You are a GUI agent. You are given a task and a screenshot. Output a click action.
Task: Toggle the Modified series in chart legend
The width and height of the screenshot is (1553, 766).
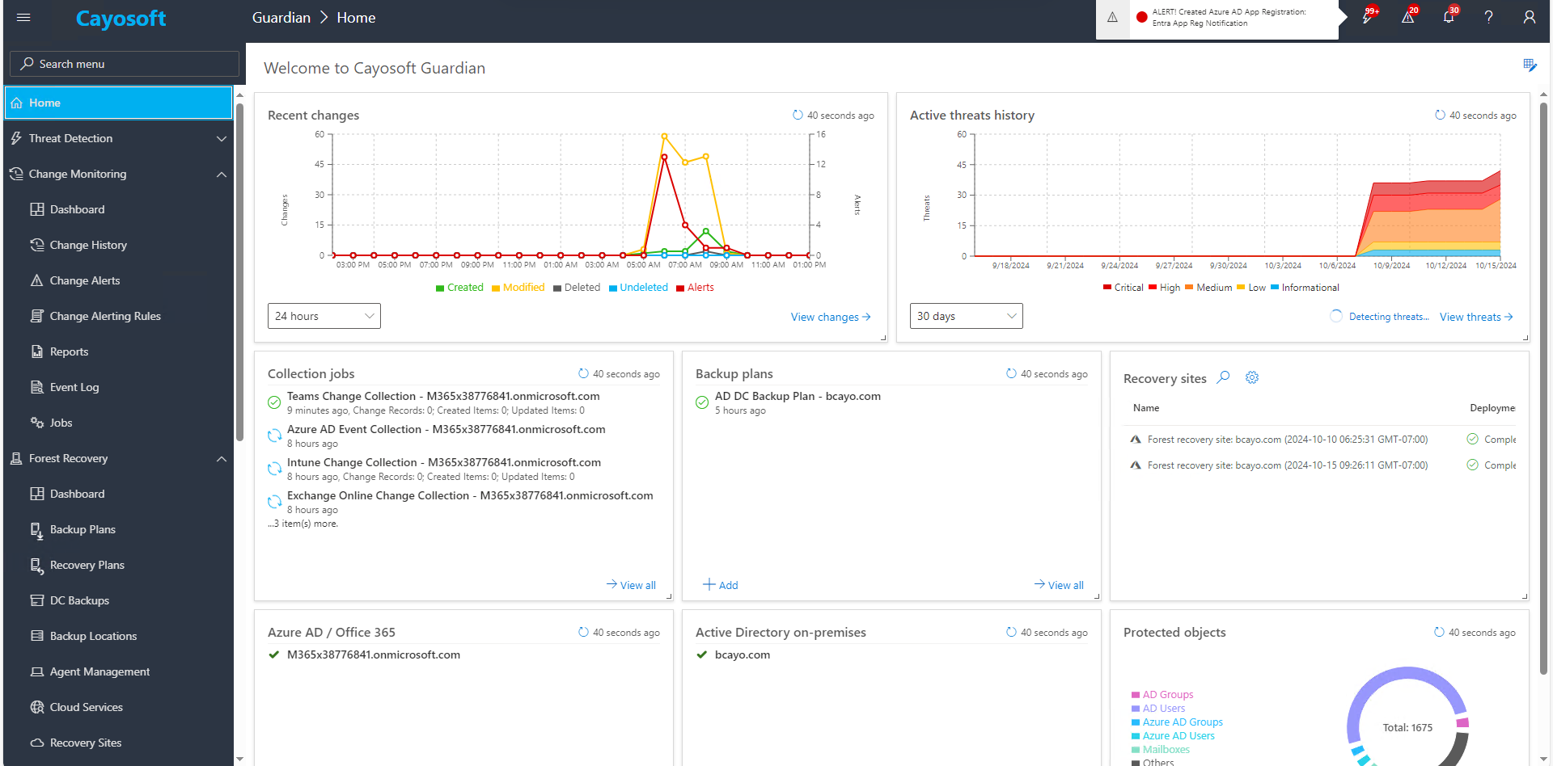(518, 288)
